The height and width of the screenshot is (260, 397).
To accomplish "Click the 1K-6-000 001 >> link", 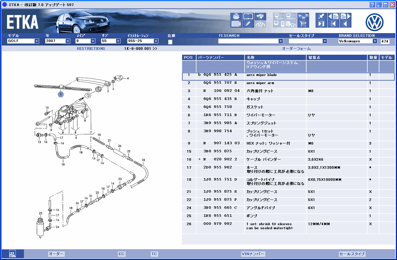I will tap(141, 49).
